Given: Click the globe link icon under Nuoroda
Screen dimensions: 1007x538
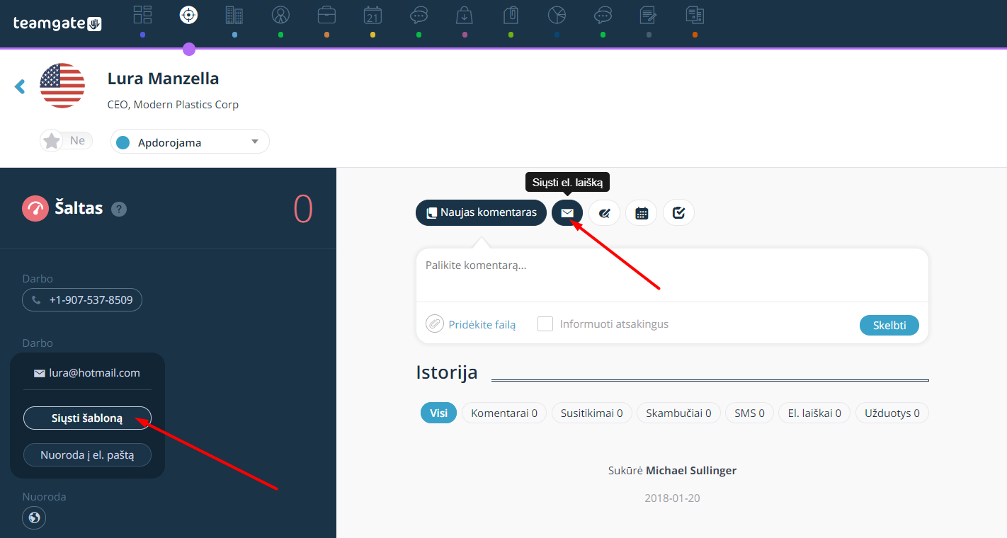Looking at the screenshot, I should click(x=34, y=517).
